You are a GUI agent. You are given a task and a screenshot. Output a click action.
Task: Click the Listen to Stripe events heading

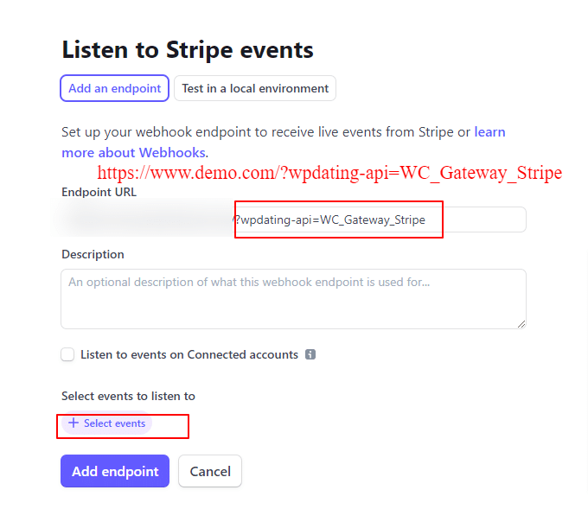click(x=188, y=50)
